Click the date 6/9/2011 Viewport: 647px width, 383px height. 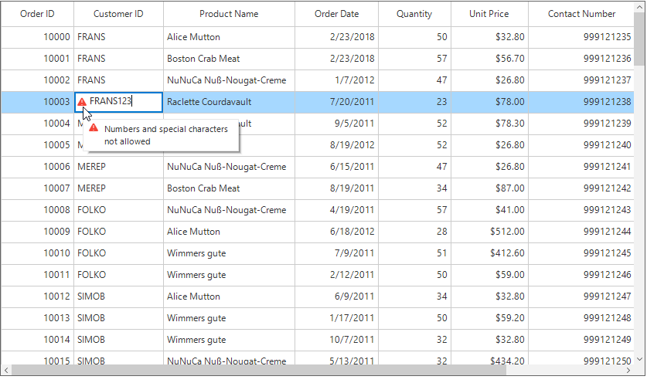(x=337, y=297)
